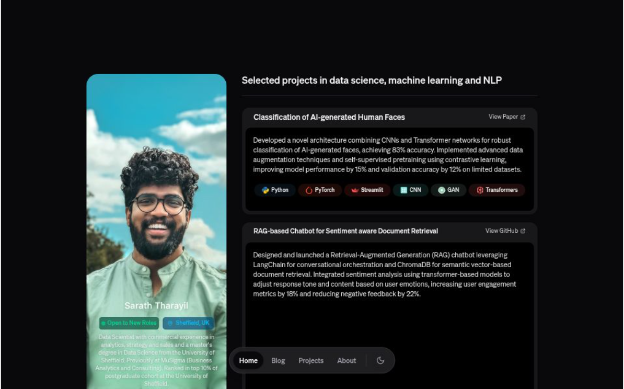Click the Hugging Face Transformers icon
Image resolution: width=624 pixels, height=389 pixels.
coord(480,190)
